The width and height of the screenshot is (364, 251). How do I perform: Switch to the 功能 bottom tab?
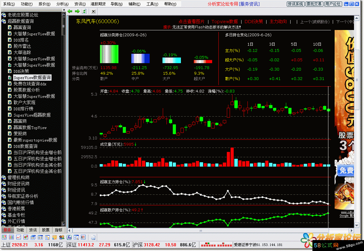[x=20, y=230]
